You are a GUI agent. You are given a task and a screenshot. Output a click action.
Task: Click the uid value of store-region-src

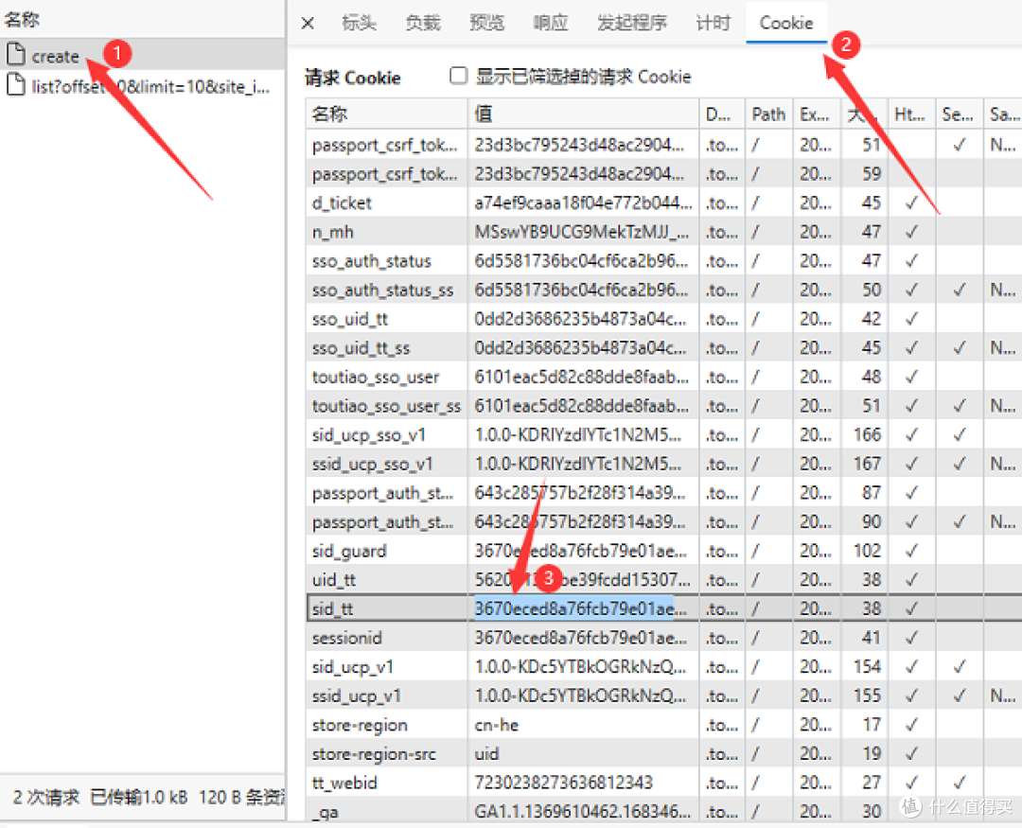coord(487,753)
